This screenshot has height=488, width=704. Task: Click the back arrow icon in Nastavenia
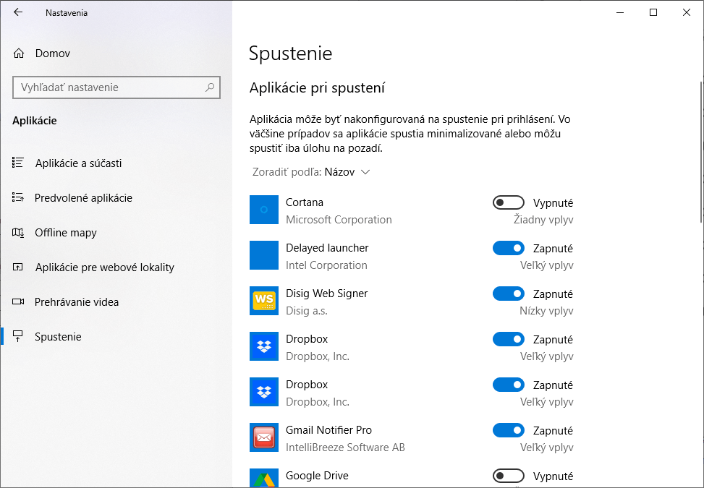pos(18,12)
